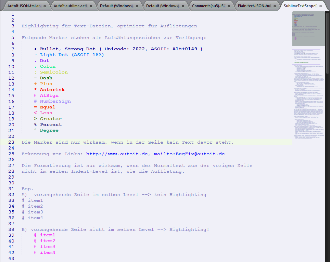Place cursor on magenta item4 text

48,252
